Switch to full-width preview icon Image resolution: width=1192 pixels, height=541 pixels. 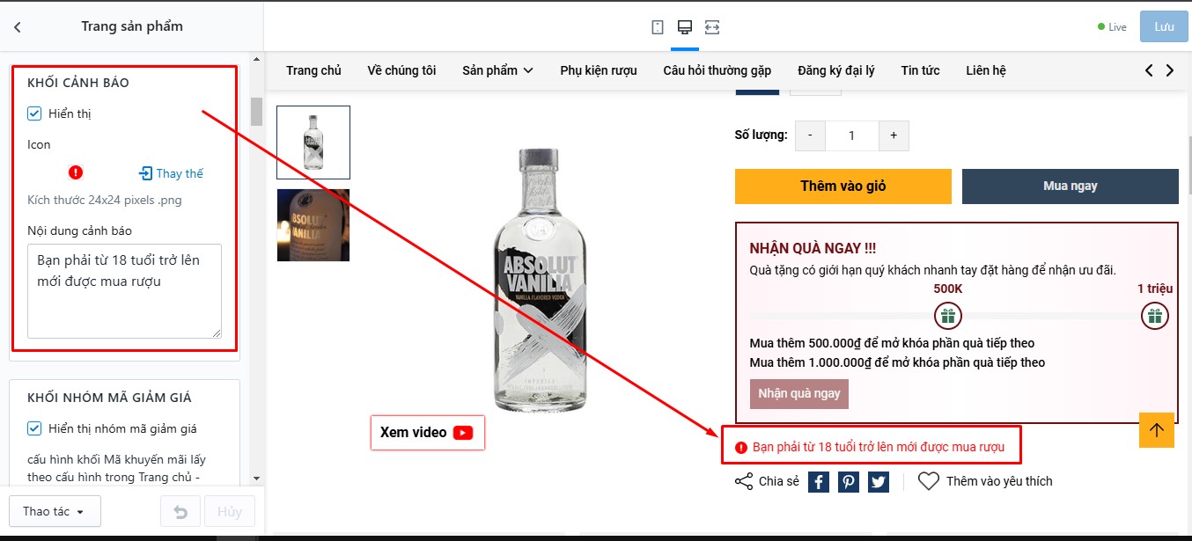point(712,27)
